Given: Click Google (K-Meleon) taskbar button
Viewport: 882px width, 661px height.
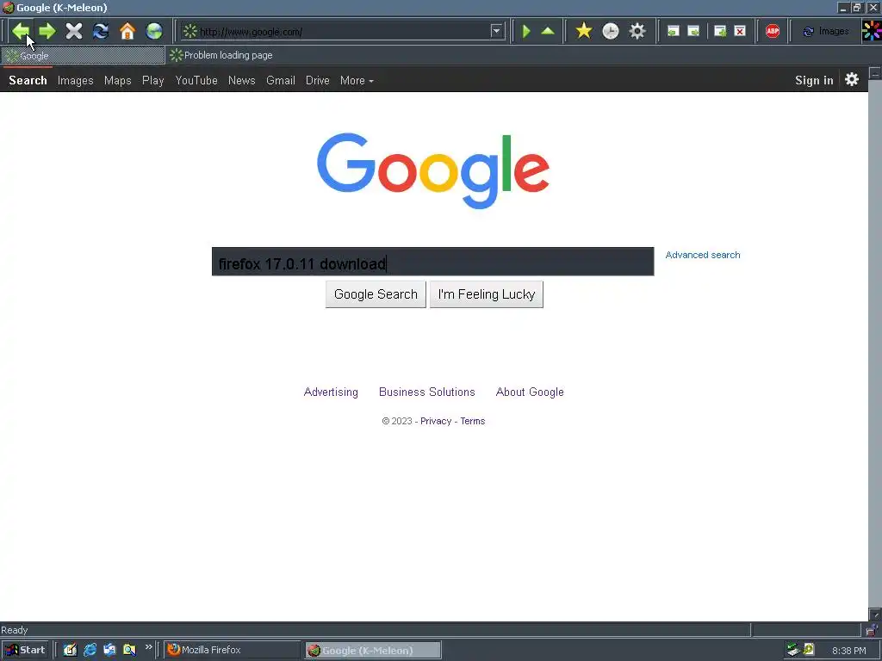Looking at the screenshot, I should coord(373,651).
